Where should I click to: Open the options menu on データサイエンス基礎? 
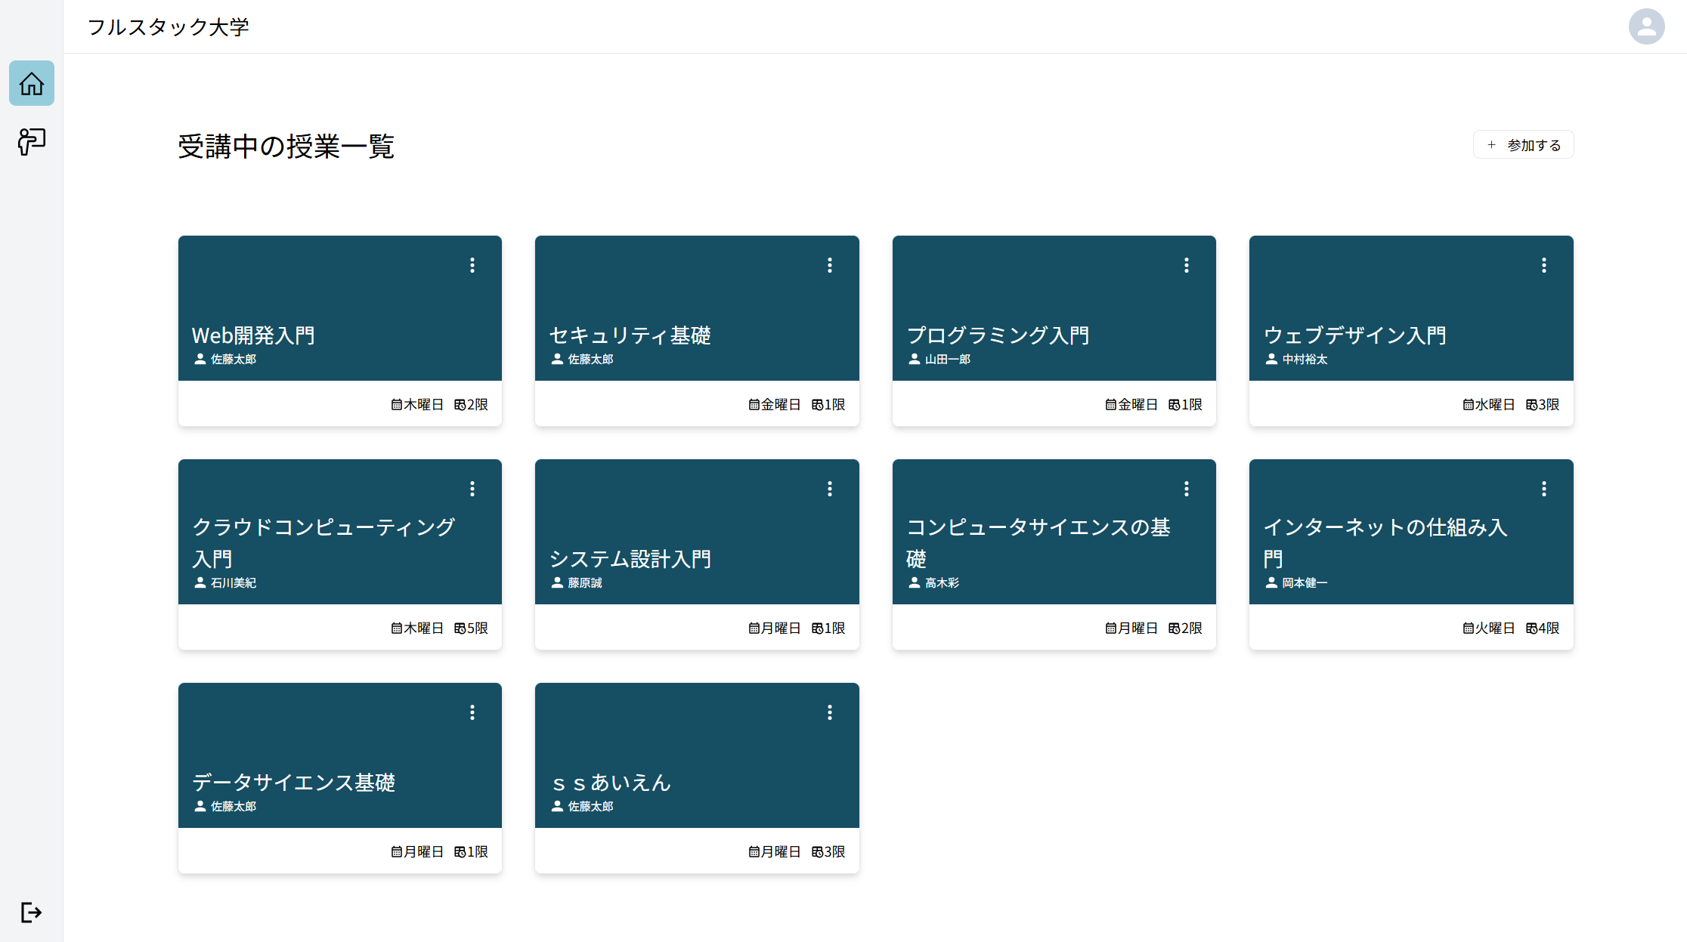click(x=472, y=712)
